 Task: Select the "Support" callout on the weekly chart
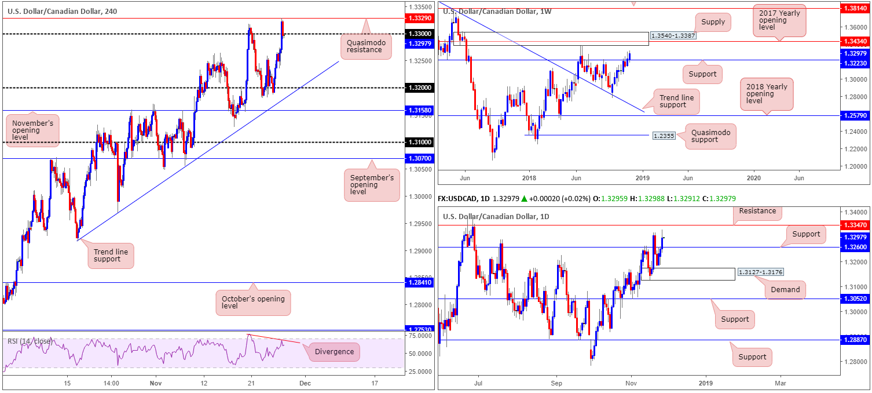[x=703, y=74]
